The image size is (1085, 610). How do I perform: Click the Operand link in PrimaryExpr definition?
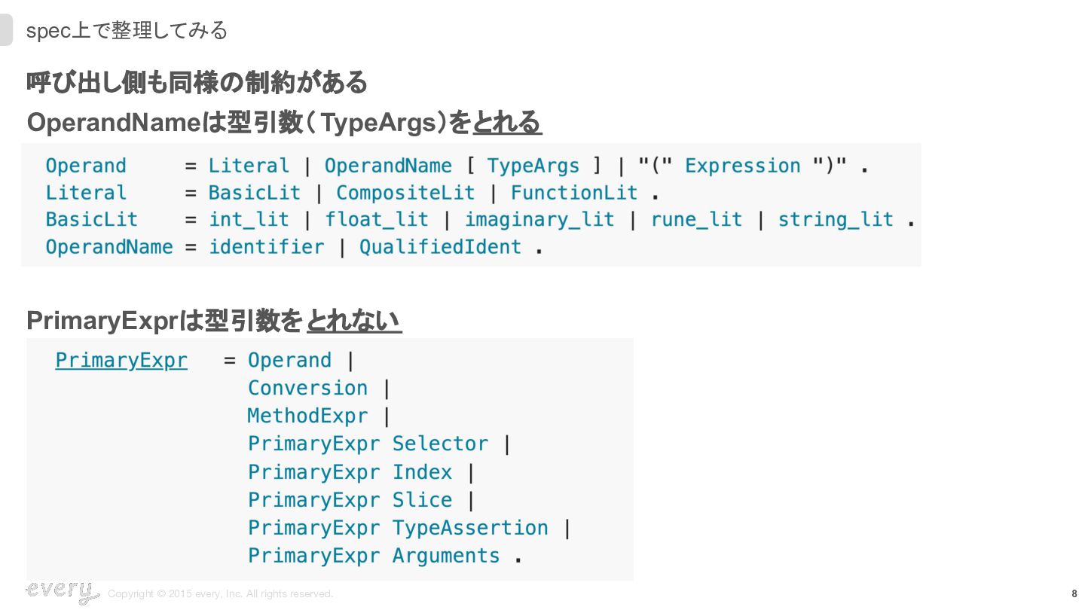pyautogui.click(x=290, y=360)
